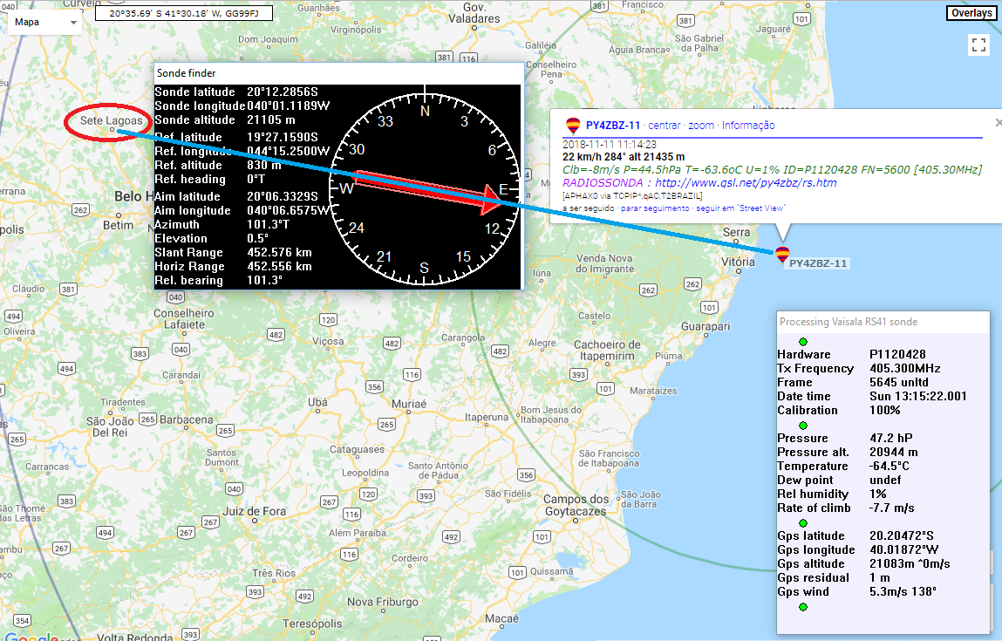Viewport: 1002px width, 641px height.
Task: Click the Gov. Valadares city label
Action: tap(474, 13)
